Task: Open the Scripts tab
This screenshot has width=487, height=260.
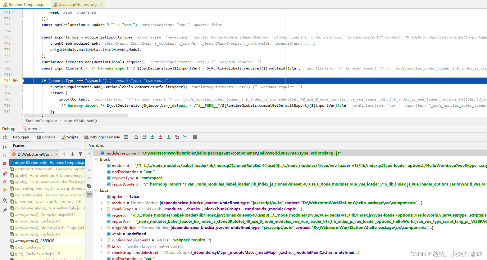Action: click(70, 137)
